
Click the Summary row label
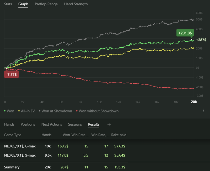(12, 167)
